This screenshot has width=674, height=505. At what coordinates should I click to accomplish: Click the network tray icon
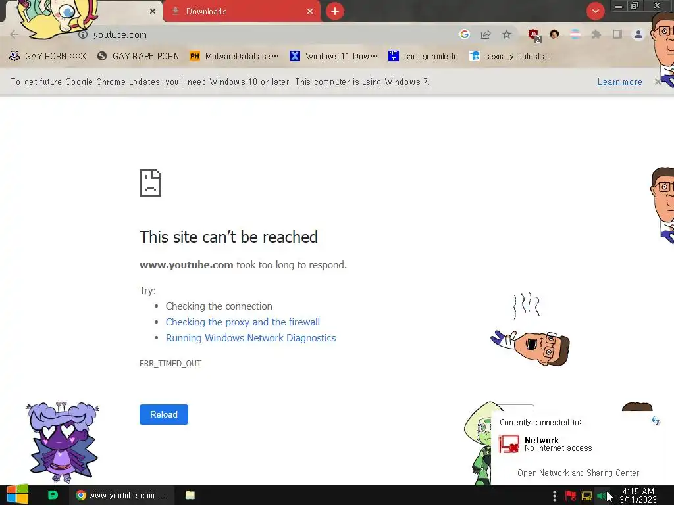586,496
